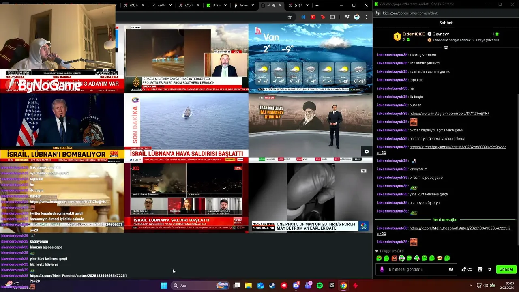Select the Nancy Guthrie FBI video tile

pos(310,198)
